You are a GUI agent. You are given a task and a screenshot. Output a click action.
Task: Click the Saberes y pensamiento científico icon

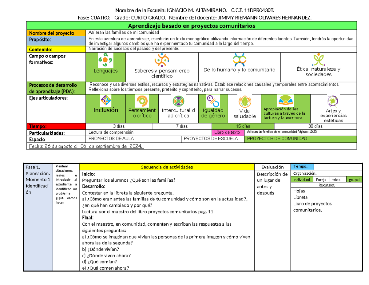[x=162, y=61]
